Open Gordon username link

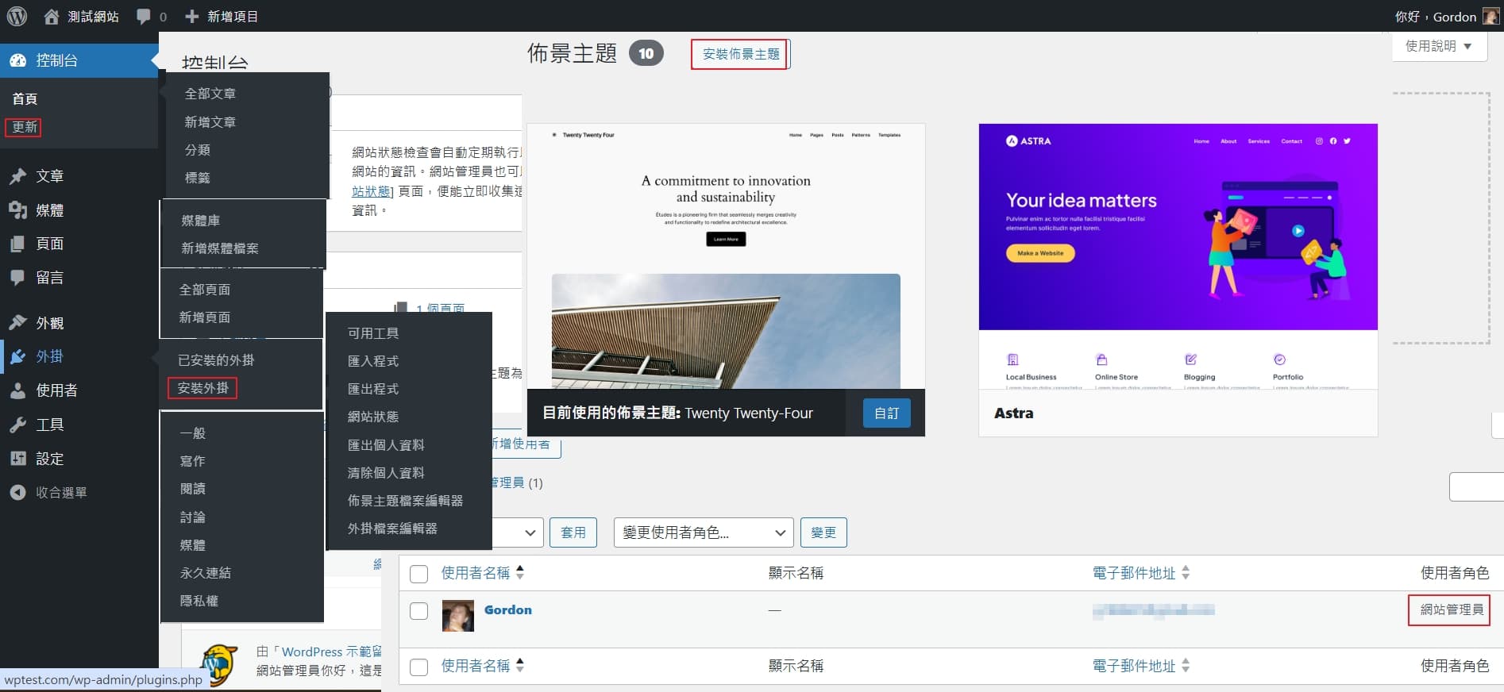click(x=508, y=609)
